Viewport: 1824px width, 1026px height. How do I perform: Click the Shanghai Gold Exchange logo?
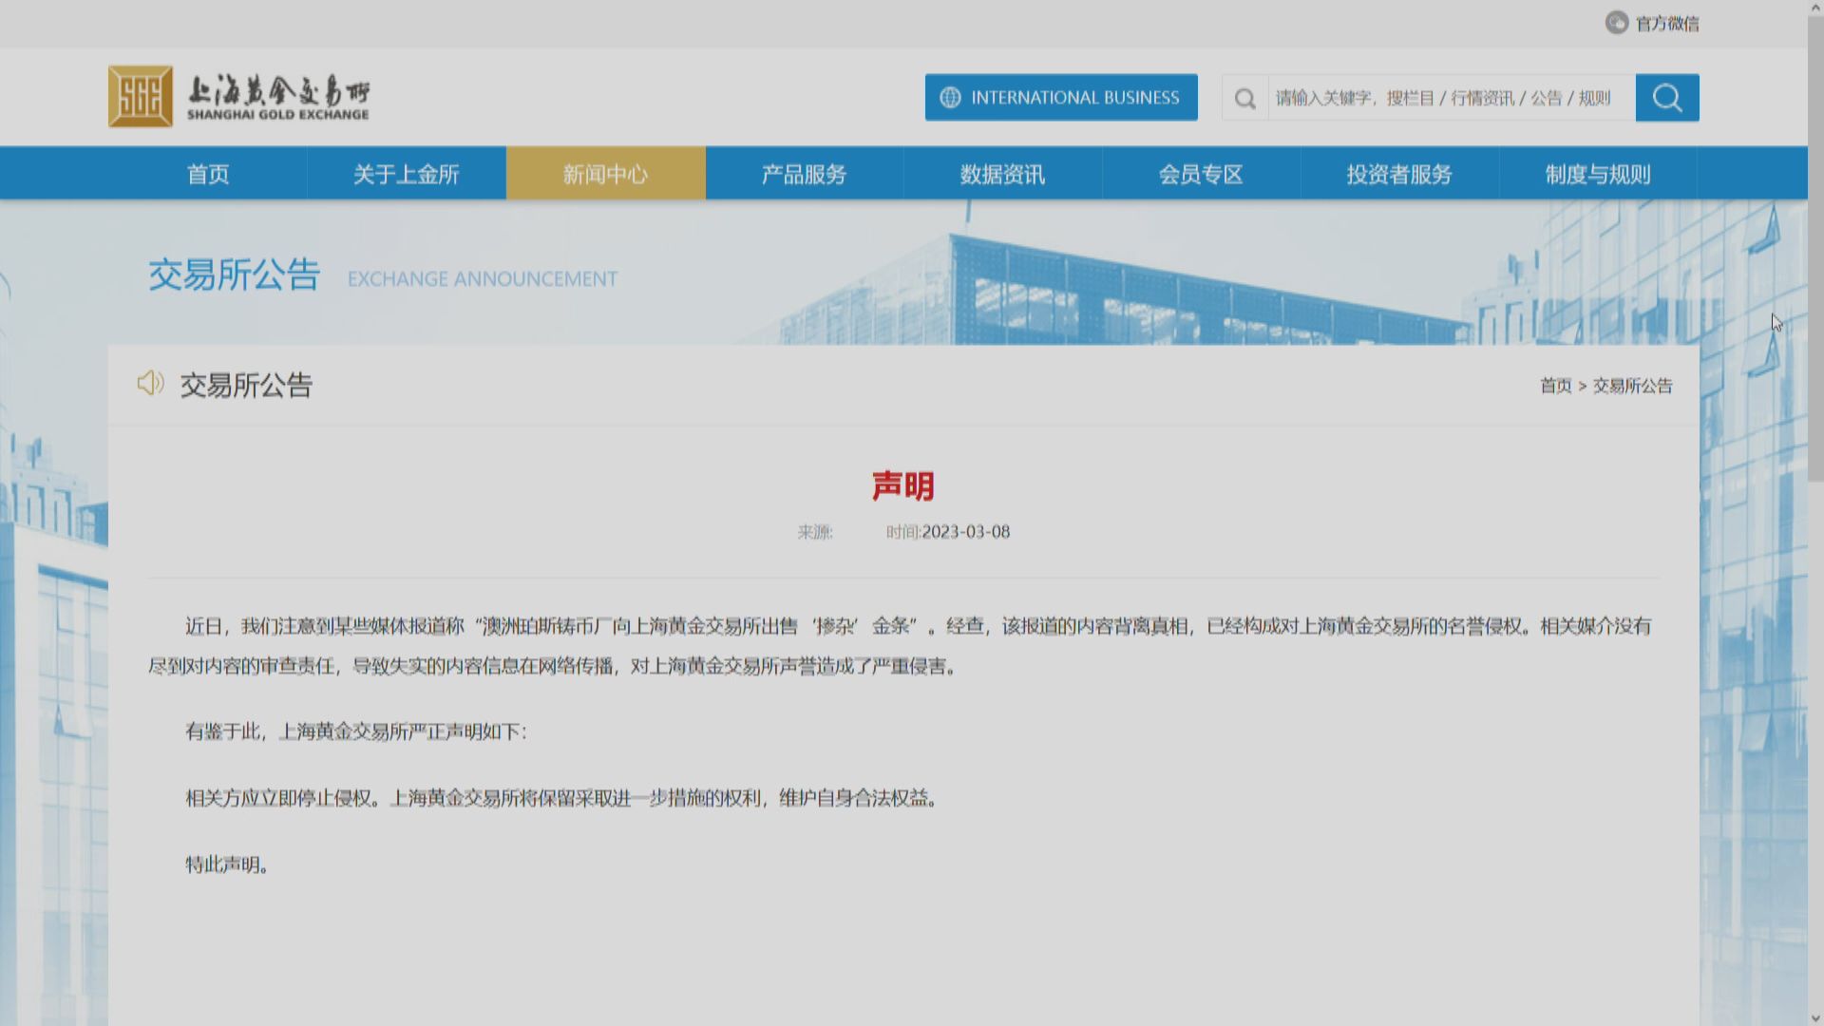coord(237,97)
